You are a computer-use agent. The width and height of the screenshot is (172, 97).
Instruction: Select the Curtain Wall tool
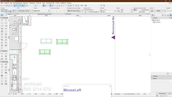click(x=2, y=32)
